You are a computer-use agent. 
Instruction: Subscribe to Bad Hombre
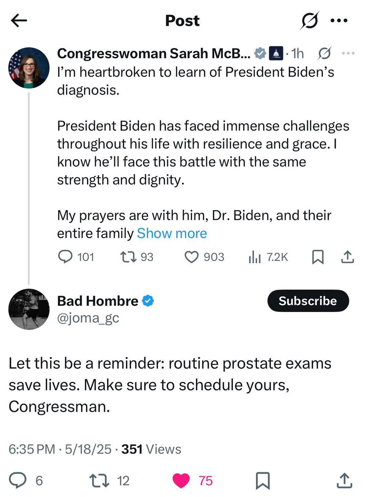308,301
